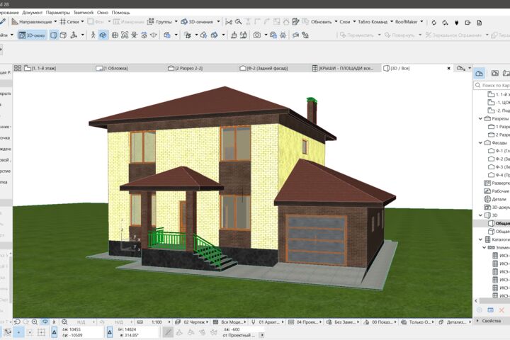Open the Без Замены graphic override dropdown

(x=342, y=322)
